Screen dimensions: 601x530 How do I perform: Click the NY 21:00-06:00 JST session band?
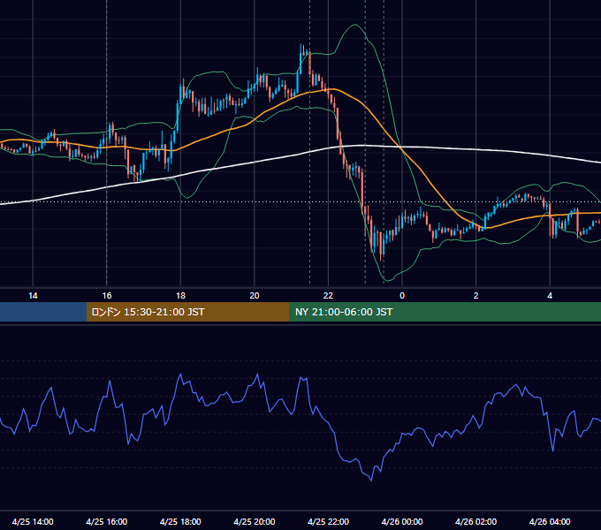445,312
